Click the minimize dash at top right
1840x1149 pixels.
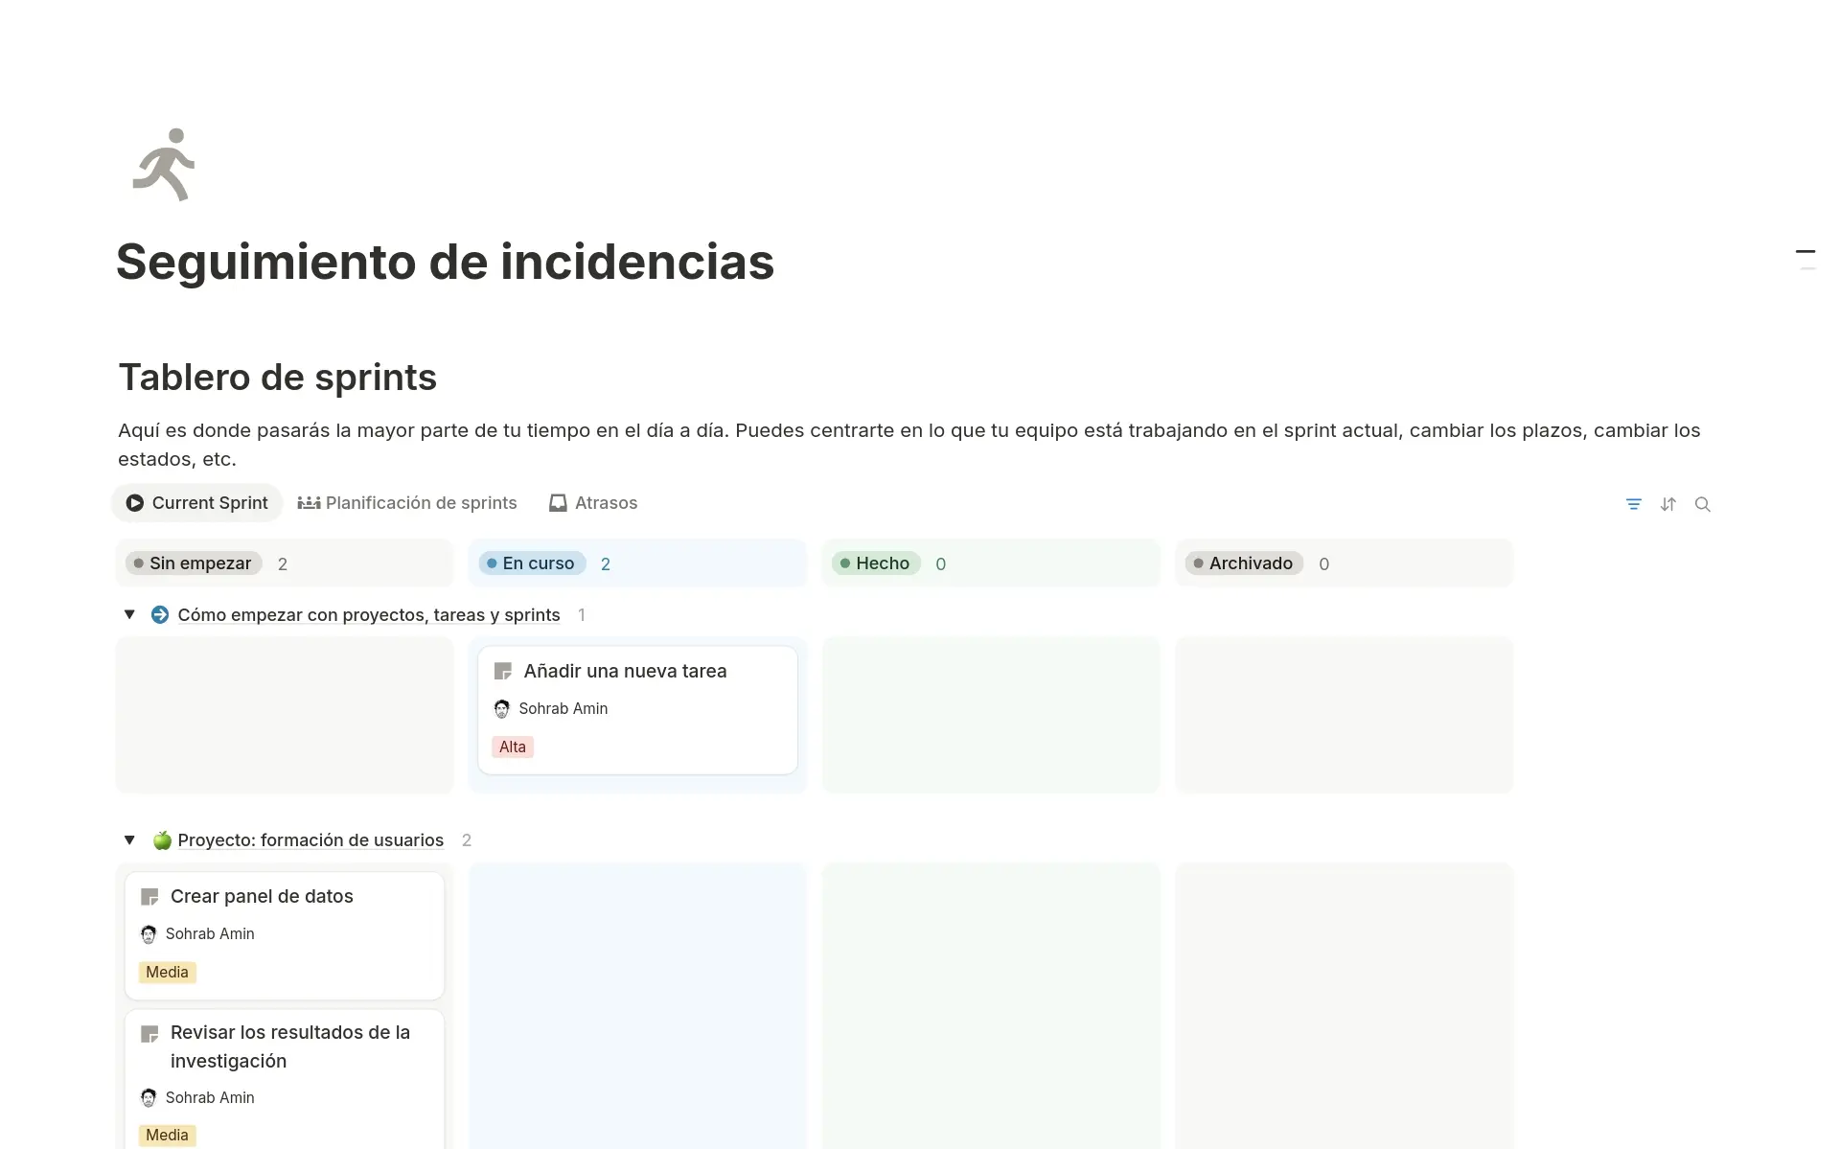click(x=1805, y=251)
